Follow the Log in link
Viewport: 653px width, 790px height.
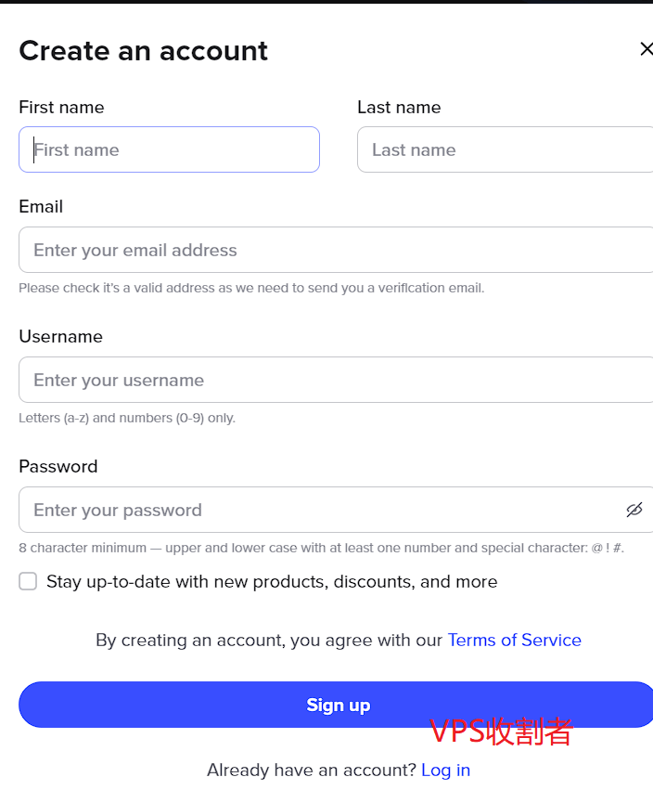[445, 770]
